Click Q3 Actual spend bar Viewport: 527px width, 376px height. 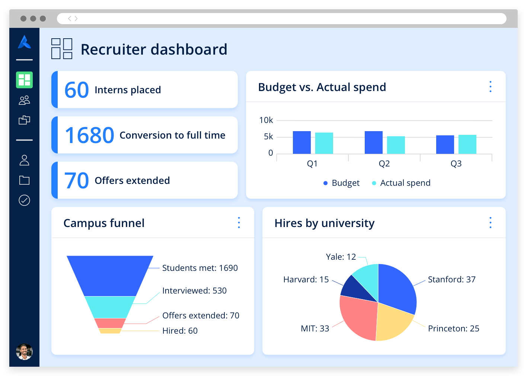(x=467, y=144)
